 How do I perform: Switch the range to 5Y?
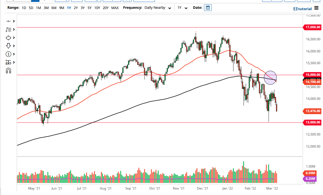pos(89,8)
